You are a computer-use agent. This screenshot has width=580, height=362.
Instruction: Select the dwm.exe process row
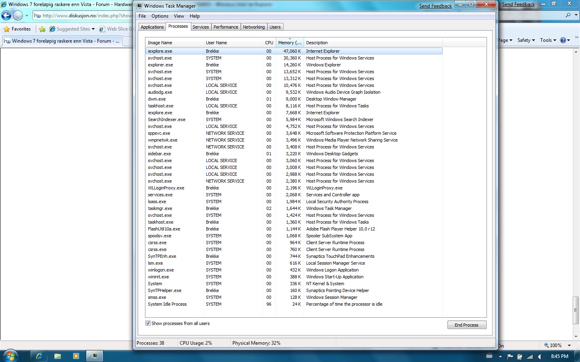[x=294, y=99]
